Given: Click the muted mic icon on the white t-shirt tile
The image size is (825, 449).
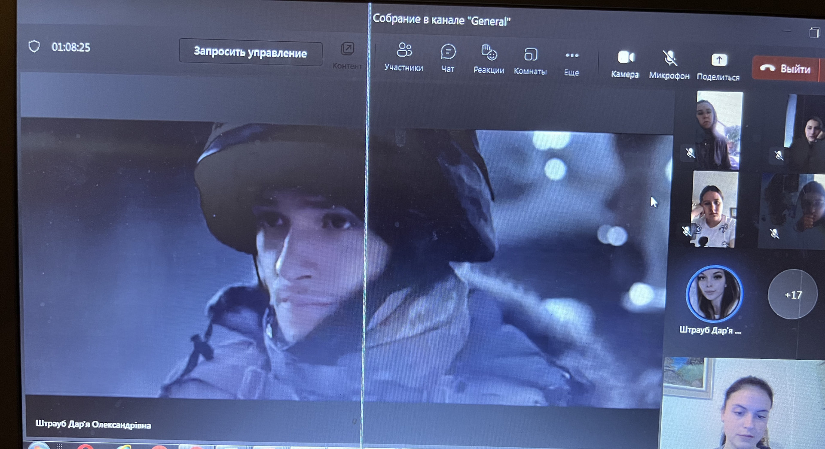Looking at the screenshot, I should click(x=687, y=231).
